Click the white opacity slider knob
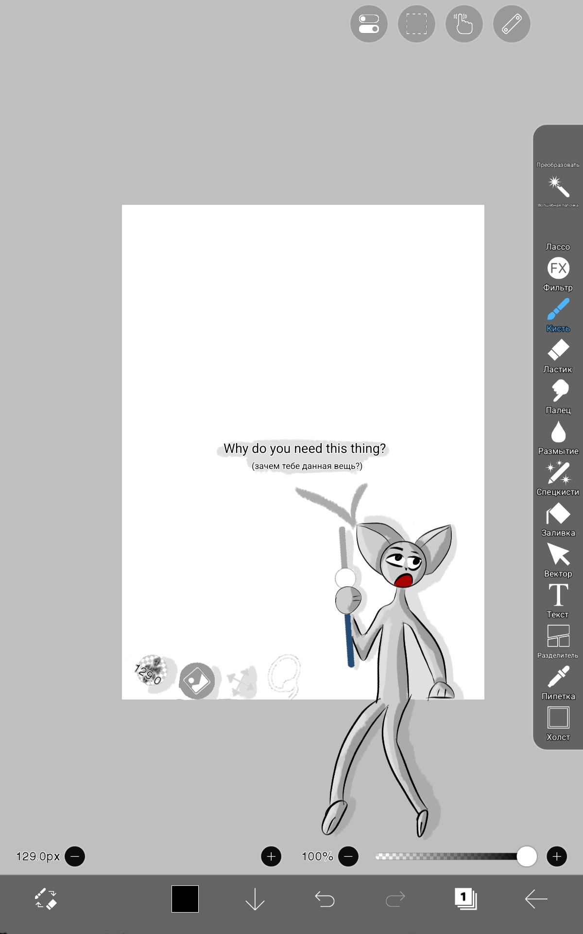This screenshot has height=934, width=583. pyautogui.click(x=527, y=856)
